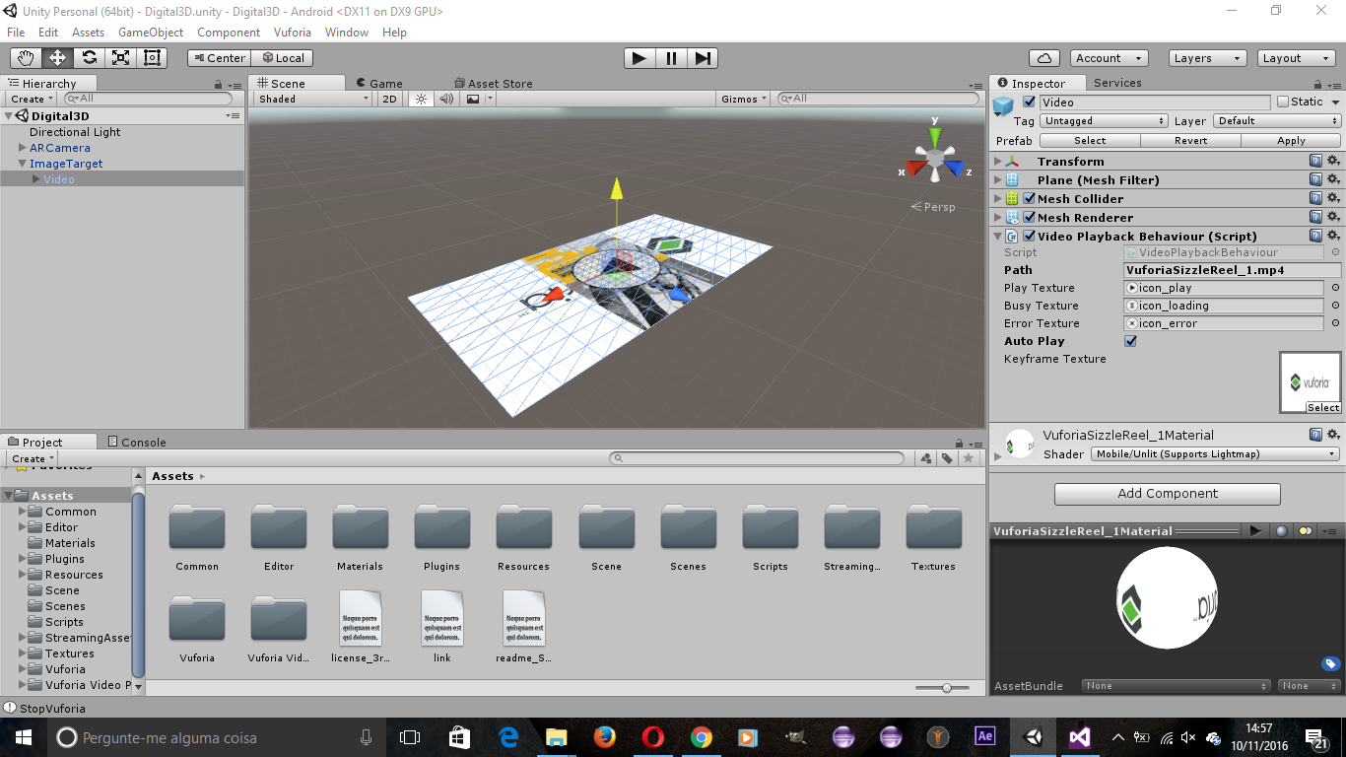Screen dimensions: 1346x757
Task: Open the Account dropdown
Action: click(1110, 58)
